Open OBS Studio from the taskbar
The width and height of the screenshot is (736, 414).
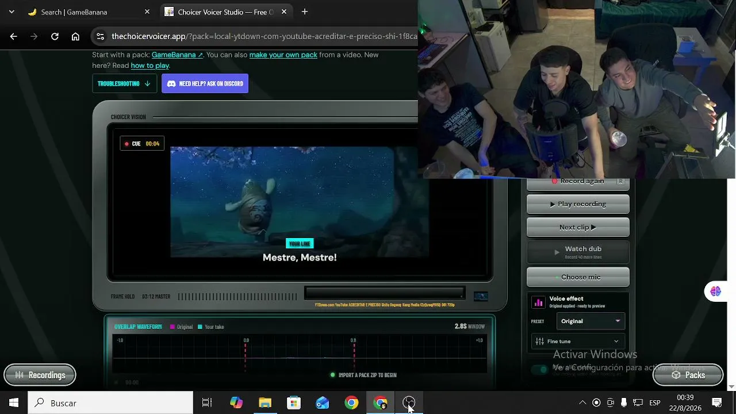click(x=409, y=402)
